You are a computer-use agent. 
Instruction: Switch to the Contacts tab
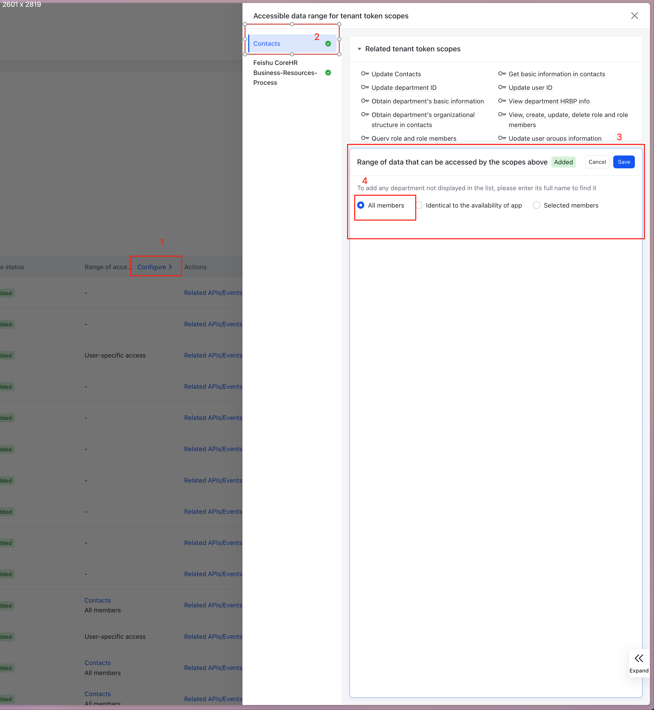coord(267,44)
